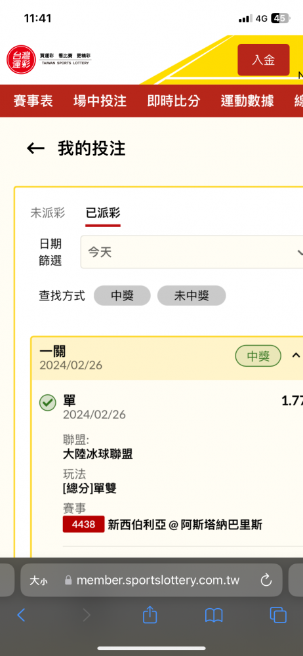Tap the Taiwan Sports Lottery logo
This screenshot has height=656, width=303.
(49, 60)
